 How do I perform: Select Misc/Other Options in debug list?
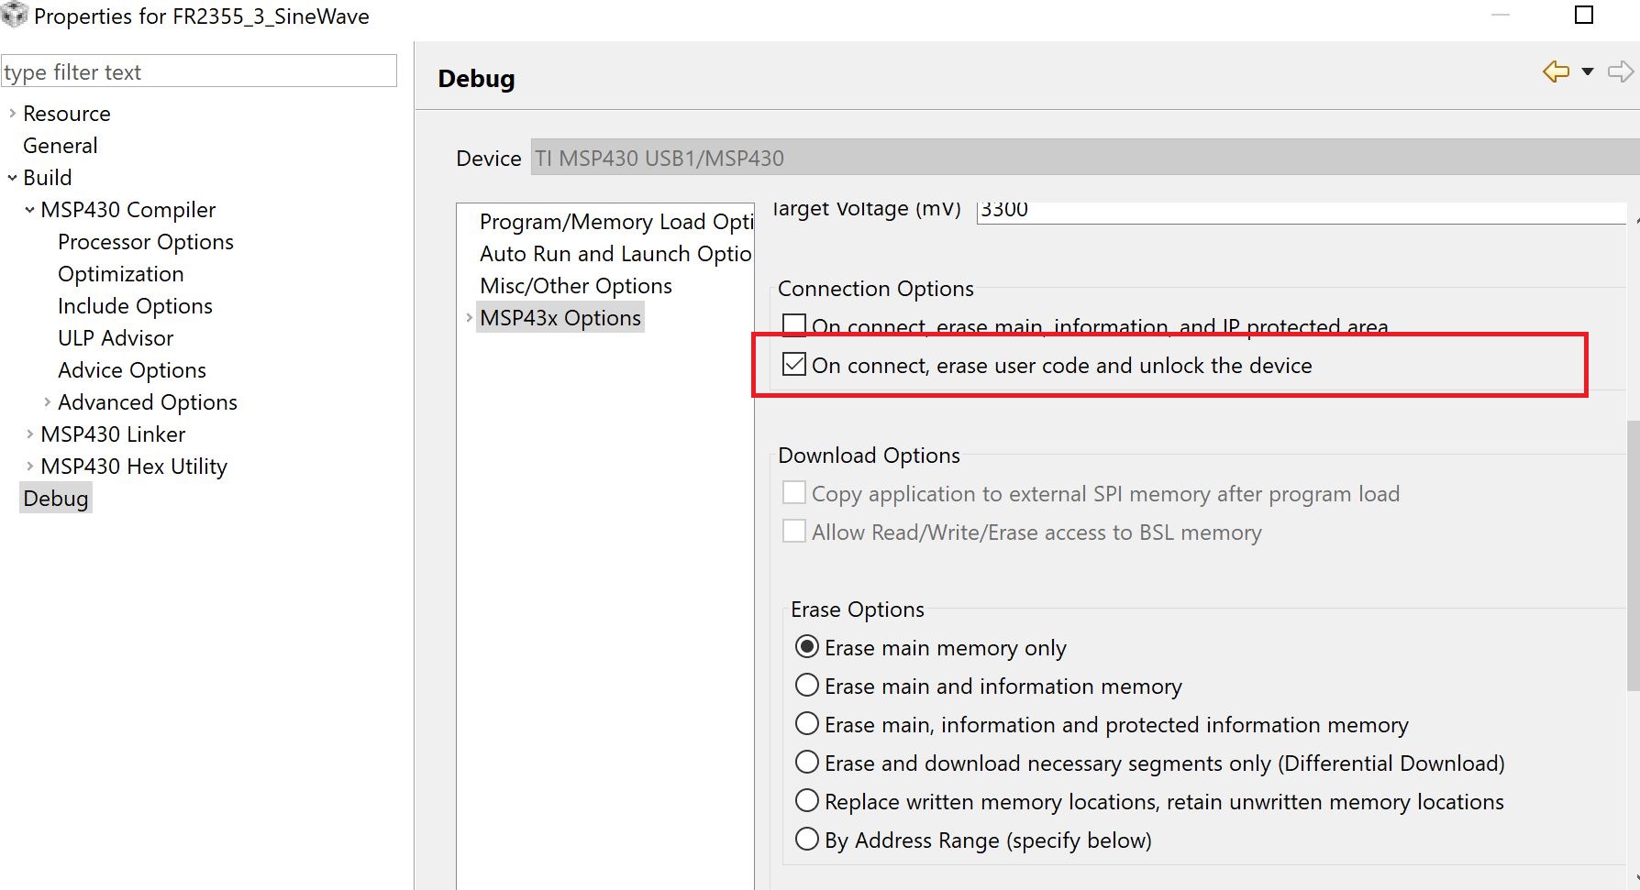click(575, 286)
